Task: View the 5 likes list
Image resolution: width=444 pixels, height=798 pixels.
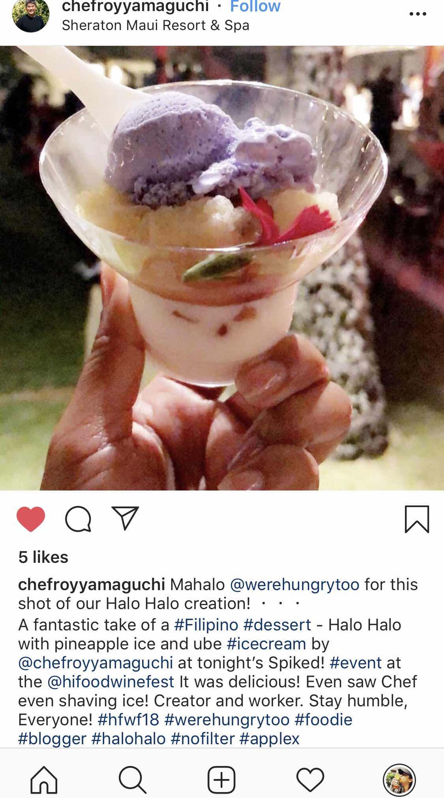Action: click(43, 557)
